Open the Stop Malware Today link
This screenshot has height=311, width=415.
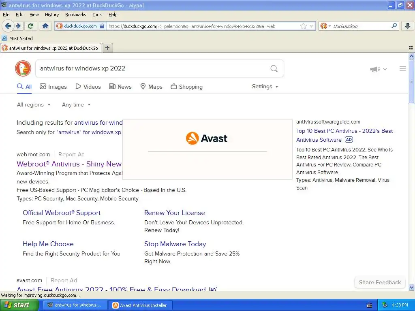pyautogui.click(x=175, y=244)
